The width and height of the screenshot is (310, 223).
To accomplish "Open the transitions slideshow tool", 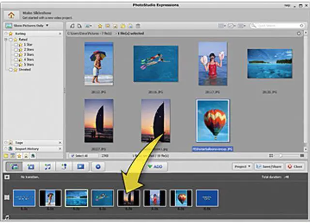I will tap(31, 166).
